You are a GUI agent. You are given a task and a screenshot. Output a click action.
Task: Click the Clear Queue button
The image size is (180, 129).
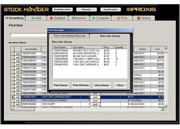(x=102, y=85)
